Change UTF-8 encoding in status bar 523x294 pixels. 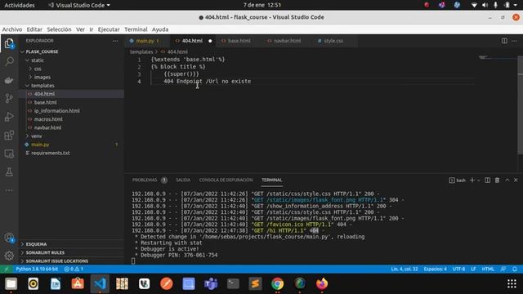[x=458, y=269]
